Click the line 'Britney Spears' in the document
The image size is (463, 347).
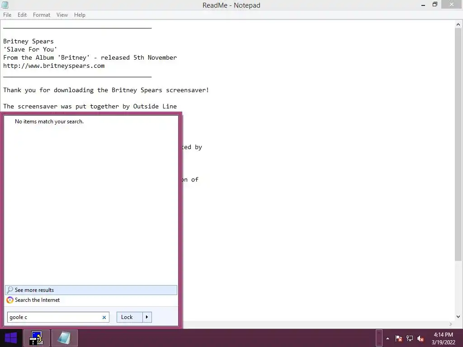click(x=28, y=41)
